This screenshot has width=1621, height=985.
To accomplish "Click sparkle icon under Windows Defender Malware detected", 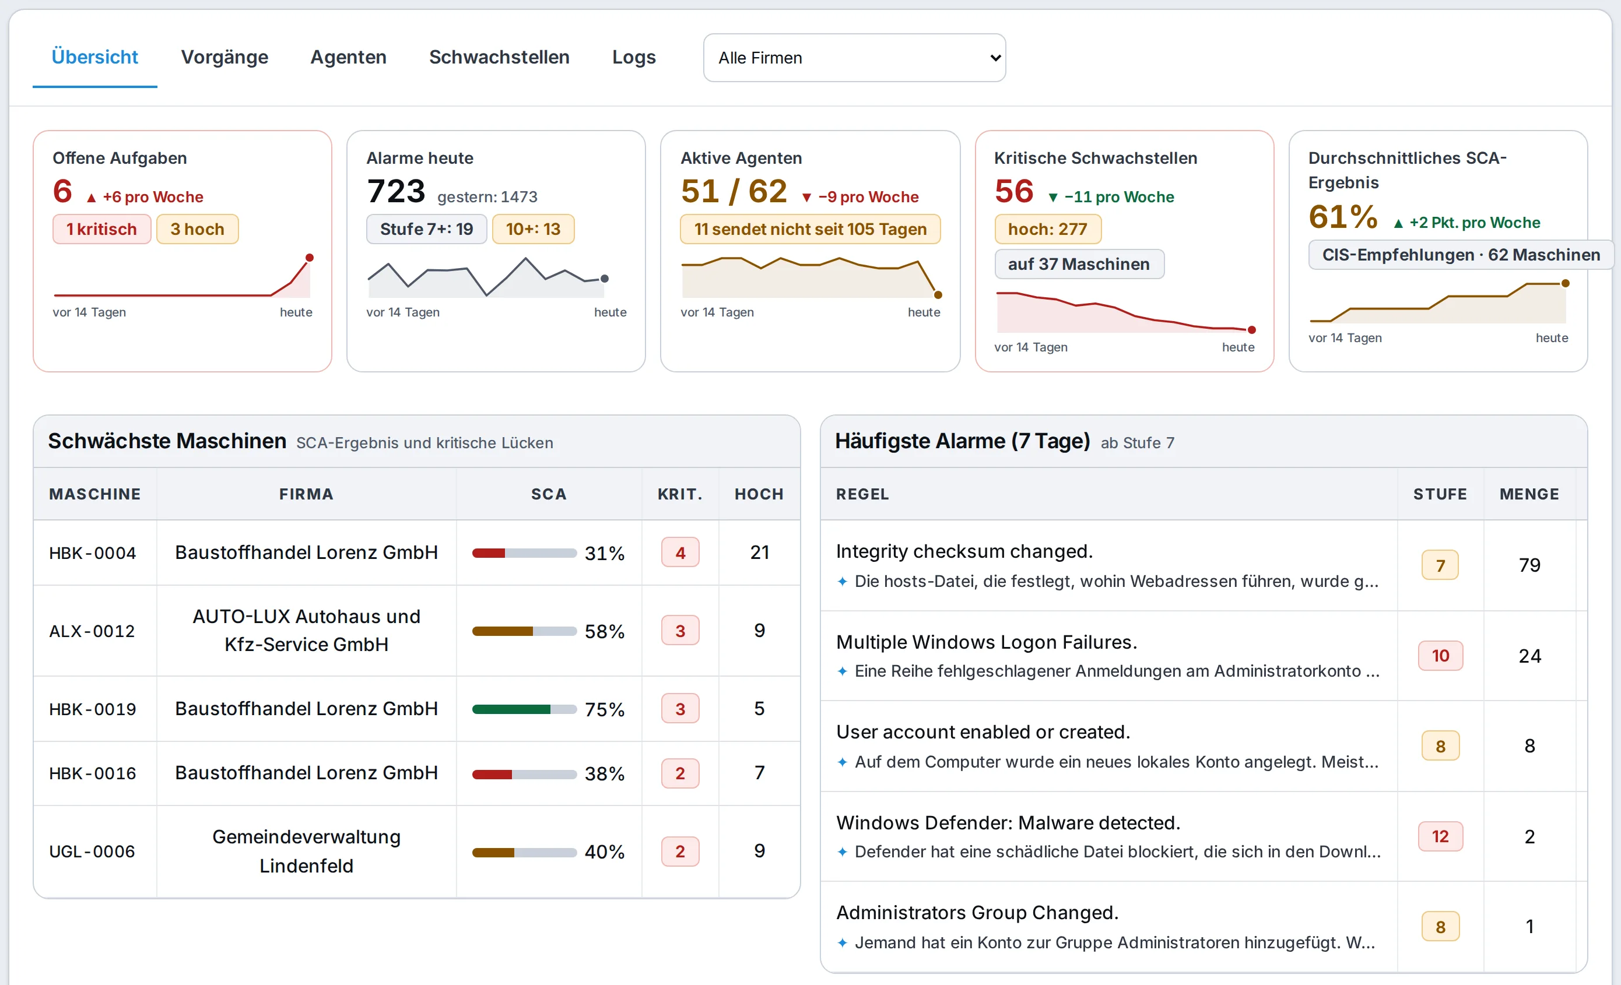I will [842, 852].
